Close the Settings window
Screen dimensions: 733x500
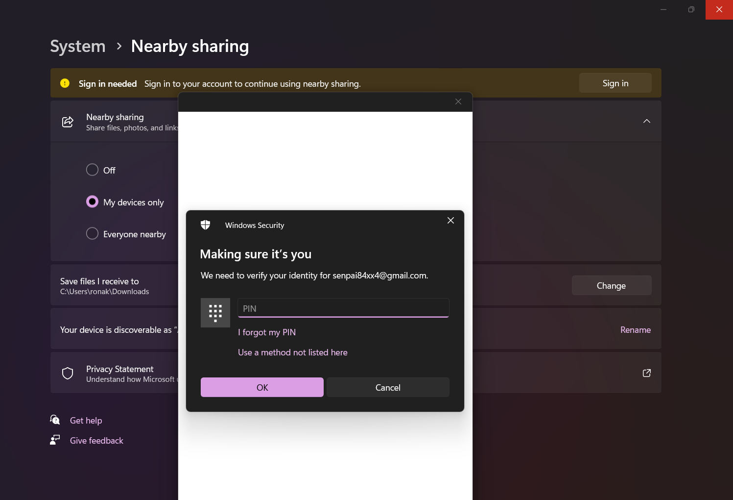[x=719, y=9]
